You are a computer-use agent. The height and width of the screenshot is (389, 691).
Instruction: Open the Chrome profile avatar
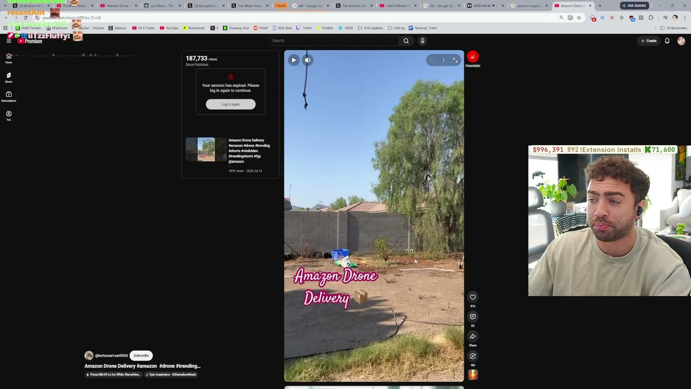coord(675,18)
